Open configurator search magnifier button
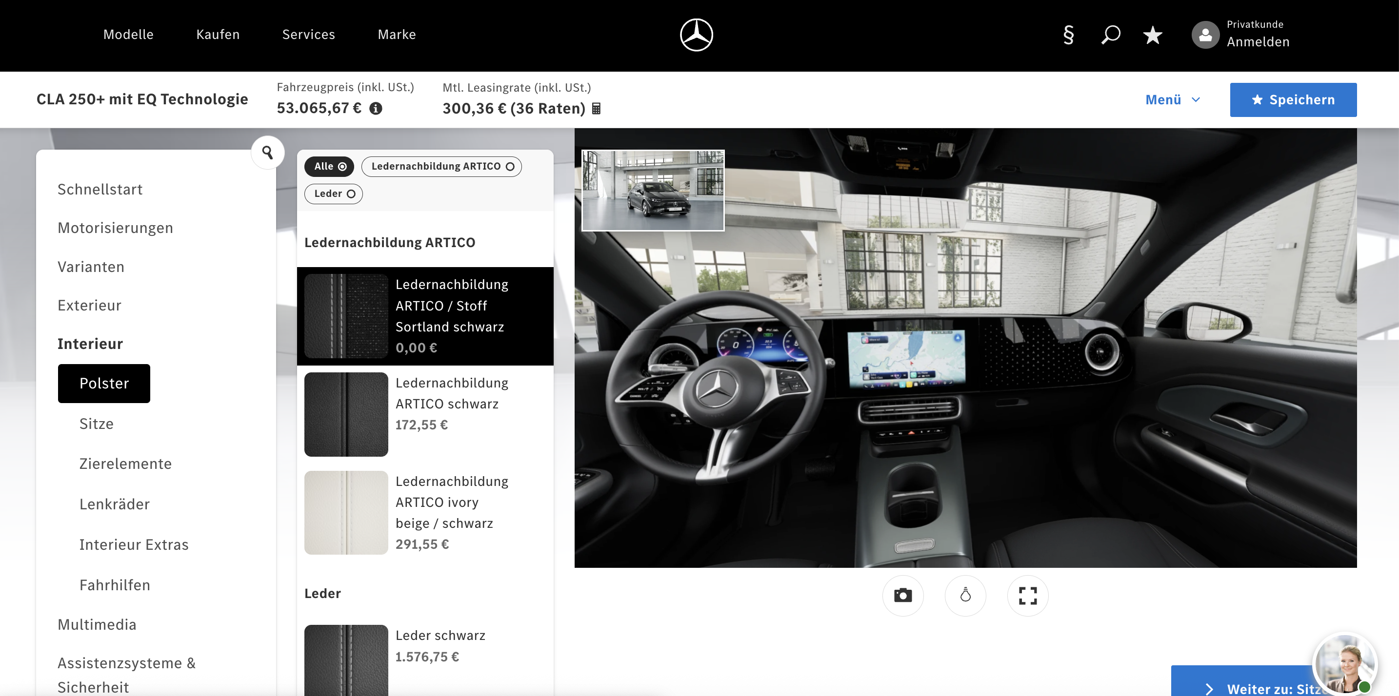The width and height of the screenshot is (1399, 696). (267, 153)
